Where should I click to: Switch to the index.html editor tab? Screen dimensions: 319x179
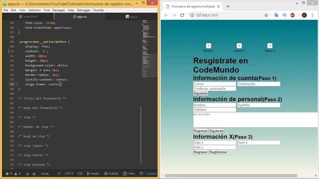[28, 16]
